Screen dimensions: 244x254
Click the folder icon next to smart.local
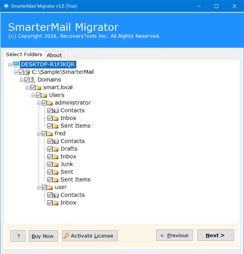point(38,88)
